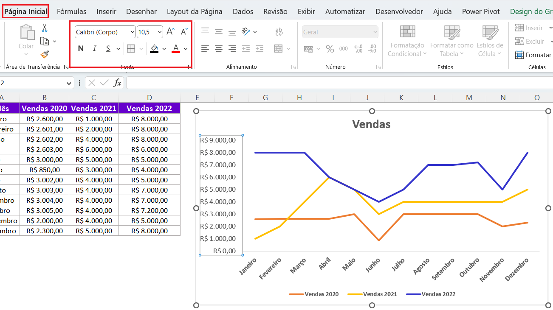
Task: Click the fill color paint bucket swatch
Action: (154, 48)
